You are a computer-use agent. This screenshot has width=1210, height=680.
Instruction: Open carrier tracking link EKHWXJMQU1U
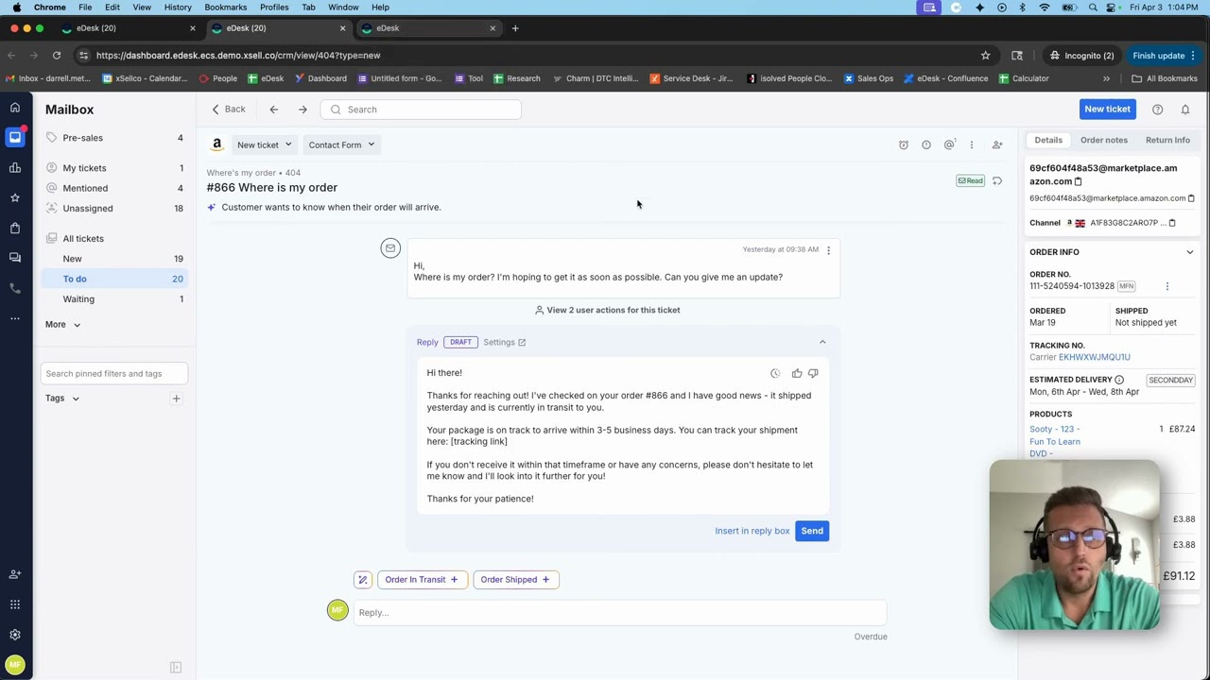(x=1094, y=357)
